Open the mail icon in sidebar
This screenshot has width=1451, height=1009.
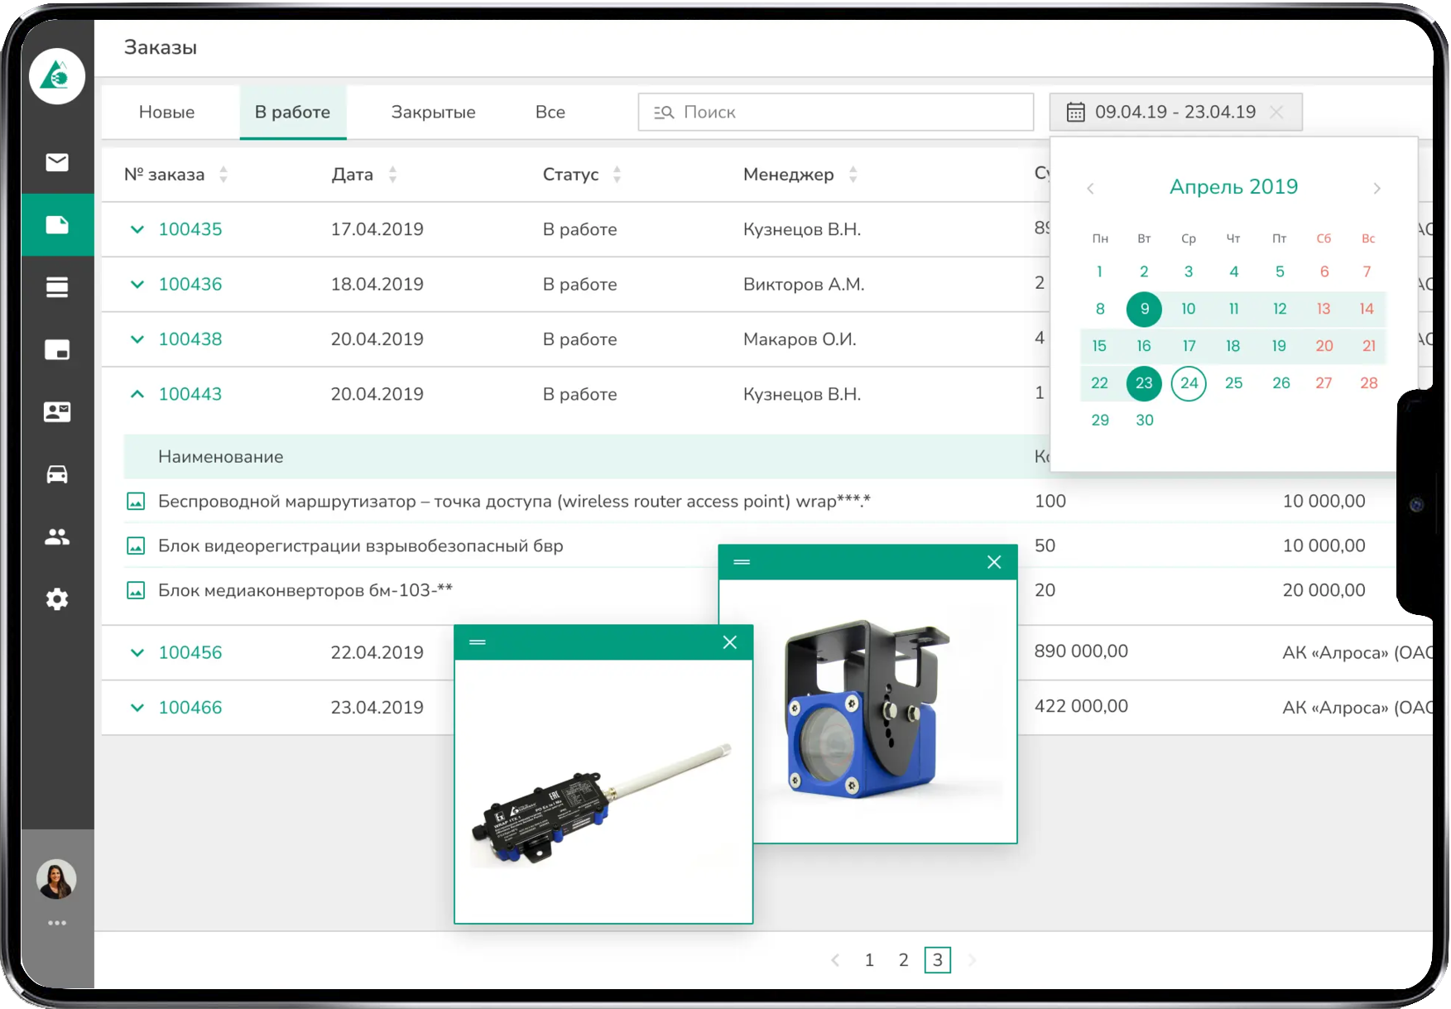pos(57,162)
